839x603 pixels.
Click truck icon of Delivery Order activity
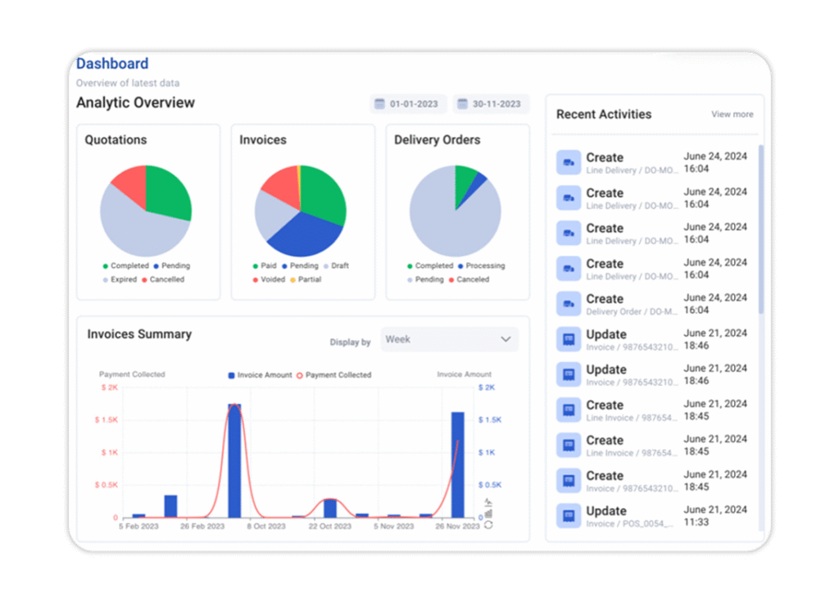pos(569,304)
